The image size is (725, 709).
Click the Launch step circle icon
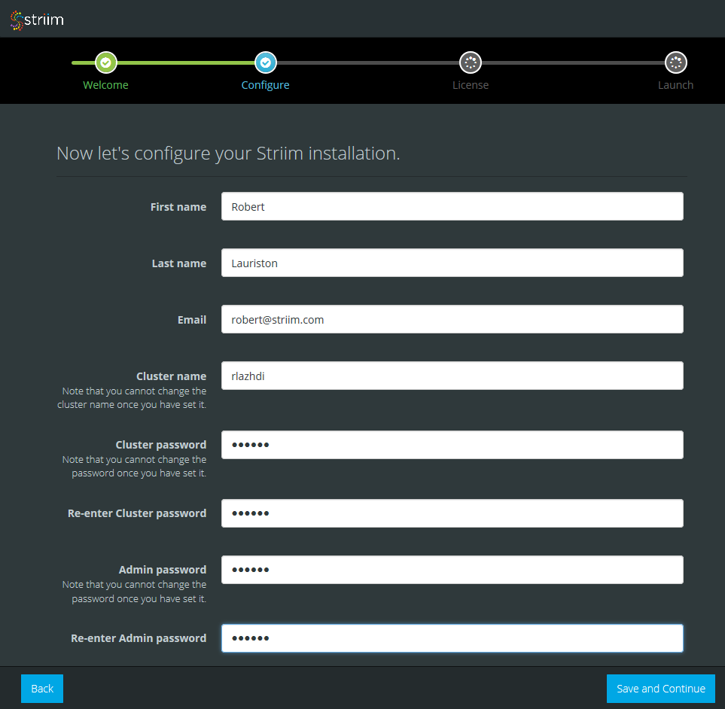[x=675, y=62]
